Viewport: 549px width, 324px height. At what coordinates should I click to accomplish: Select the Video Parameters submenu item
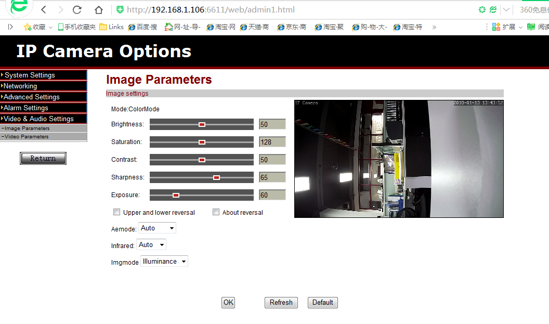click(x=44, y=137)
